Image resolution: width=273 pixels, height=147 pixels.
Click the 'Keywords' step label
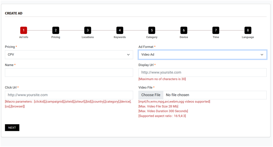pos(120,37)
